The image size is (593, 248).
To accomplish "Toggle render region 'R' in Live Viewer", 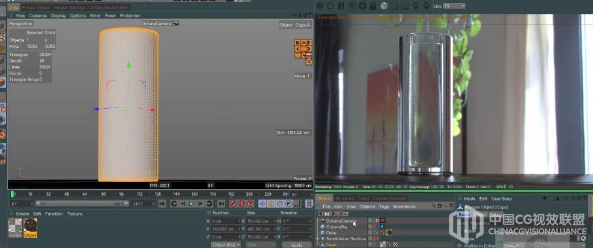I will (351, 6).
